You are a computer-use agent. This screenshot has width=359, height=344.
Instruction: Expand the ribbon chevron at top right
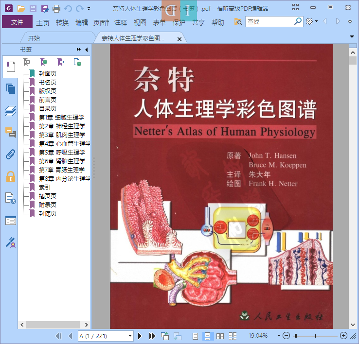[x=350, y=22]
